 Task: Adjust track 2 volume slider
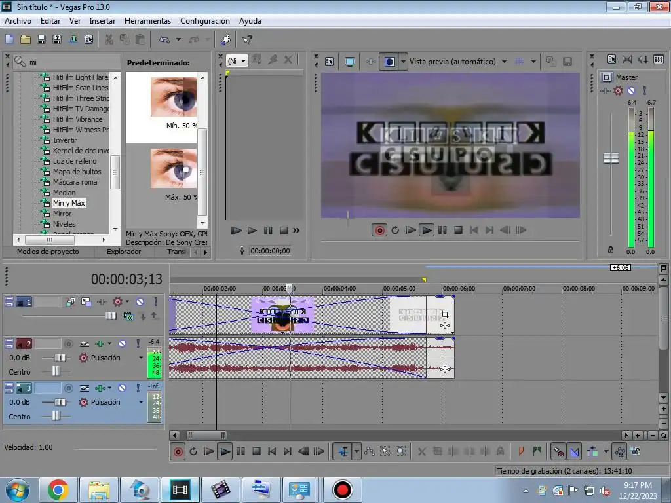pyautogui.click(x=60, y=358)
